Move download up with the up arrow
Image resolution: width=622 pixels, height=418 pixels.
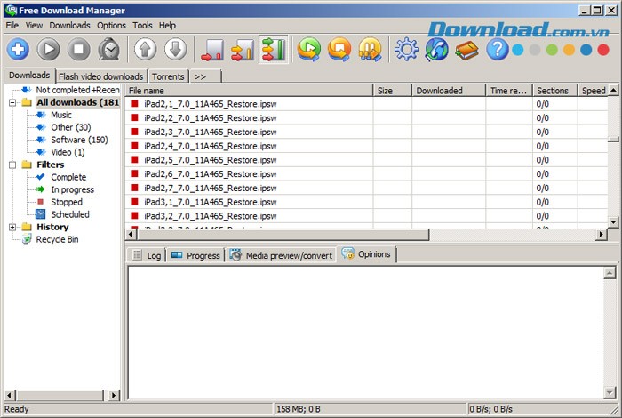[x=145, y=50]
